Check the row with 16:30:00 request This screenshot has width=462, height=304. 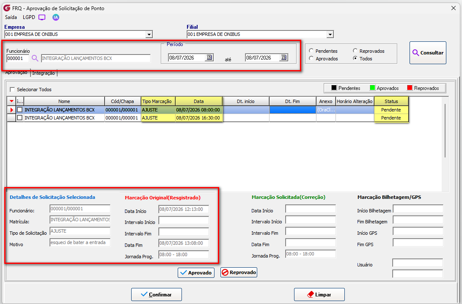pyautogui.click(x=20, y=118)
